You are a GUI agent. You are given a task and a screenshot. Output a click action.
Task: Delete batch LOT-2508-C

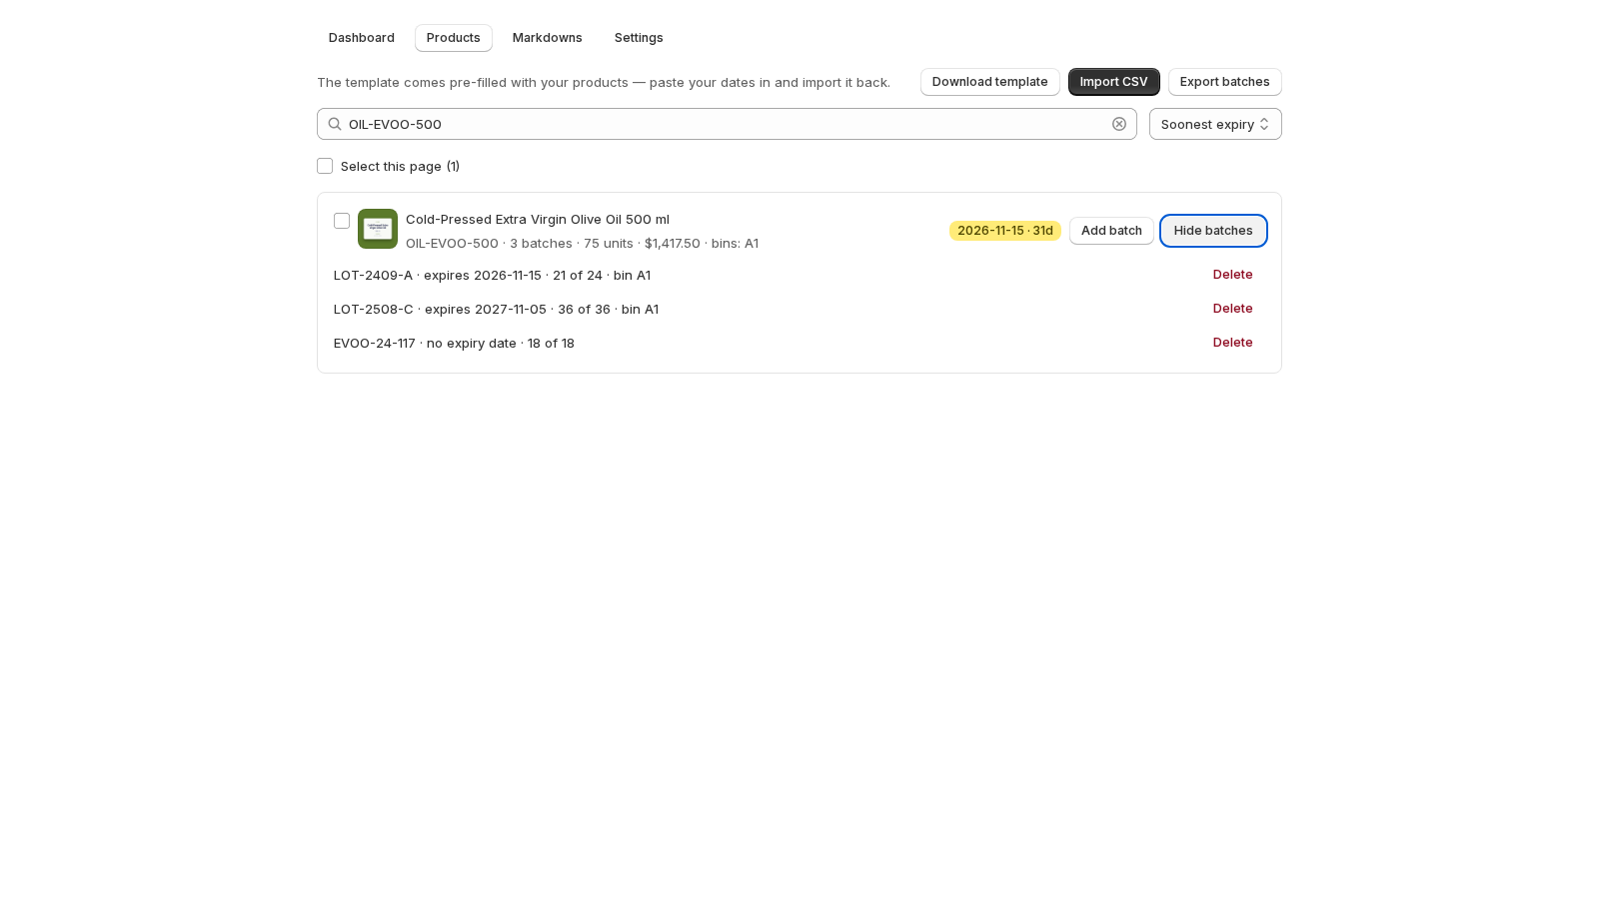1233,309
